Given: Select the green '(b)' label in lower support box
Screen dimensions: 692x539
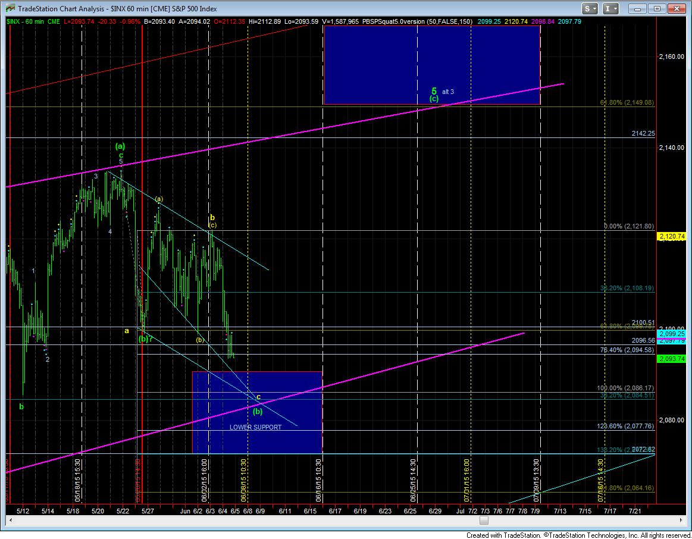Looking at the screenshot, I should point(258,412).
